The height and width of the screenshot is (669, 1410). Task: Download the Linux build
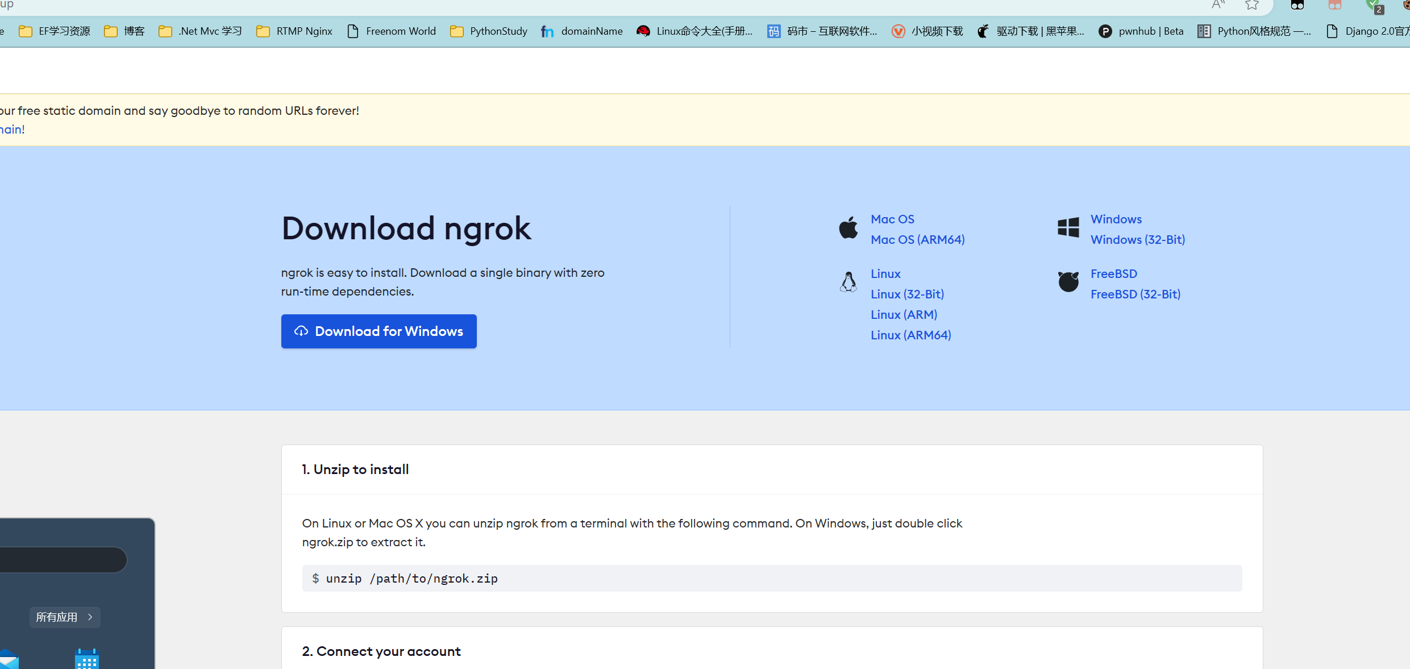coord(885,274)
